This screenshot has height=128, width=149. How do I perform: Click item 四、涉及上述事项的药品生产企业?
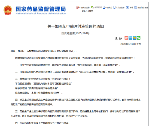point(75,102)
